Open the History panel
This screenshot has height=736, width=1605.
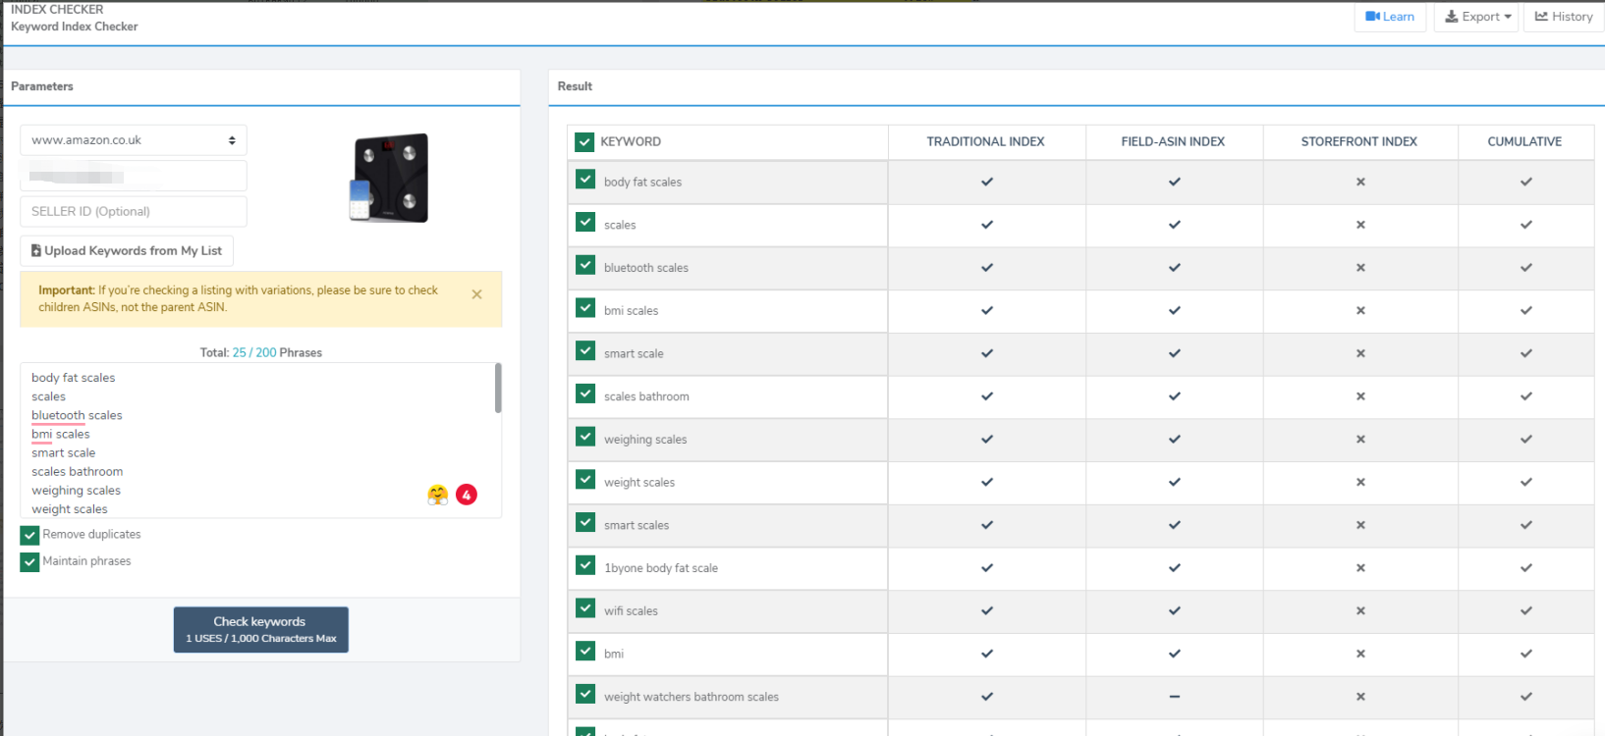click(x=1564, y=17)
